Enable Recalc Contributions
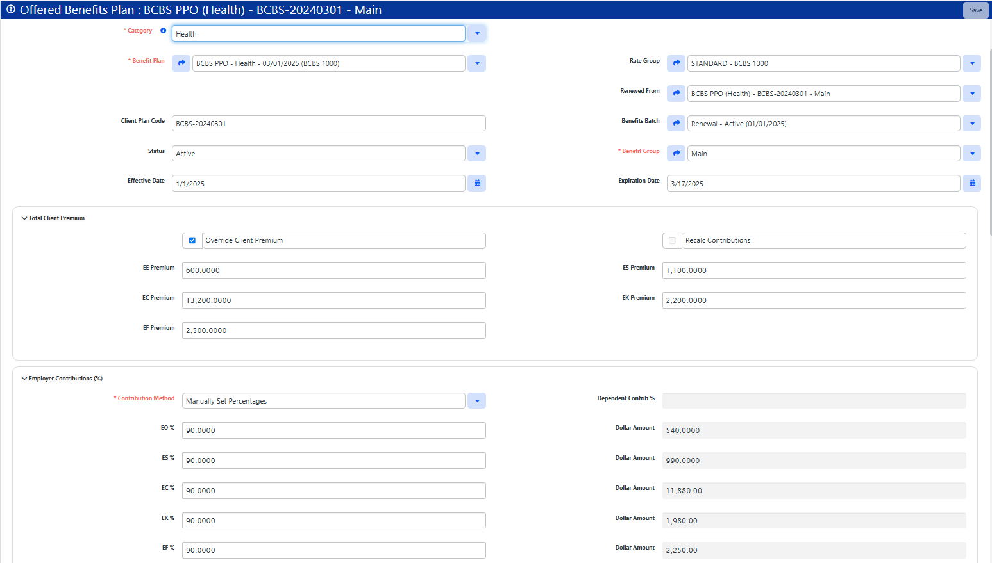 point(671,240)
